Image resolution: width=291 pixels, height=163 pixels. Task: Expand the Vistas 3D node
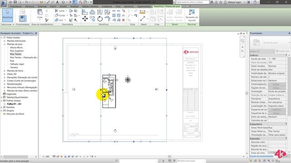tap(5, 74)
